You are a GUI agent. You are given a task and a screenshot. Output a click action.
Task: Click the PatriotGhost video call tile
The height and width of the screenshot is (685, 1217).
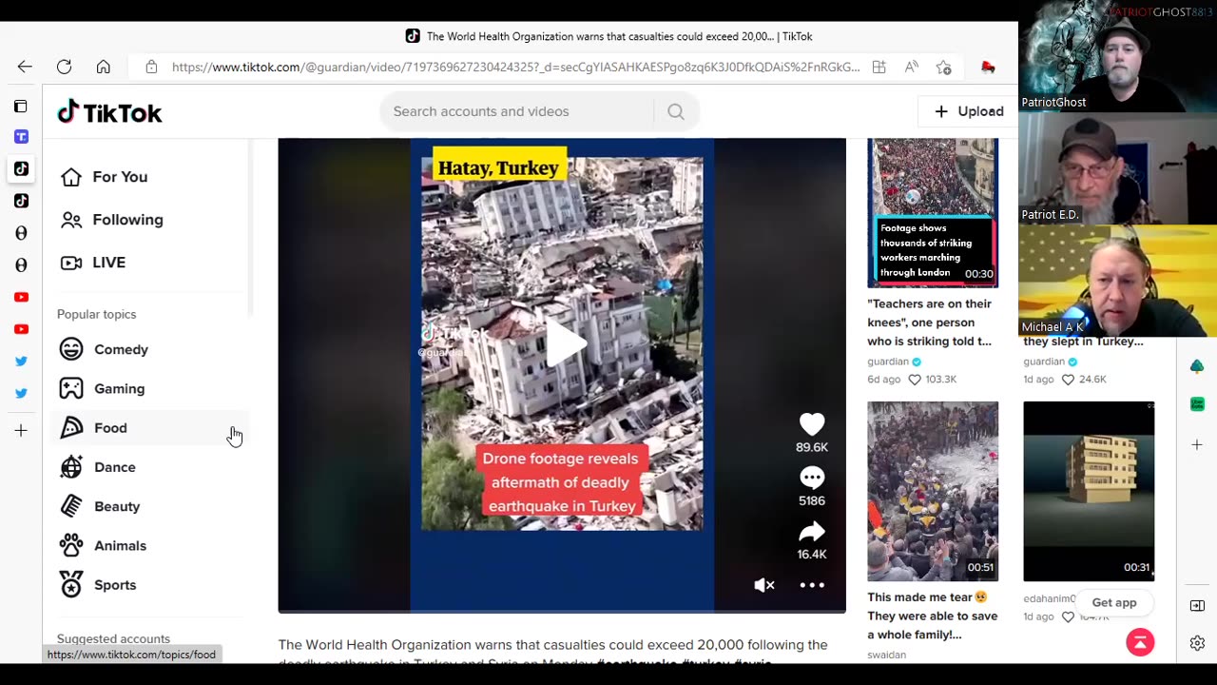(x=1117, y=56)
